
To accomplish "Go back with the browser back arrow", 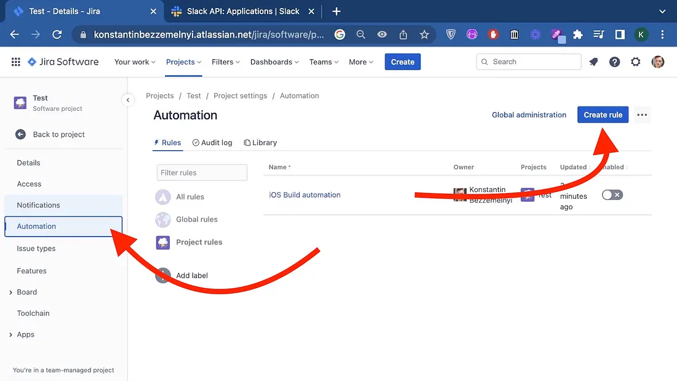I will point(15,34).
